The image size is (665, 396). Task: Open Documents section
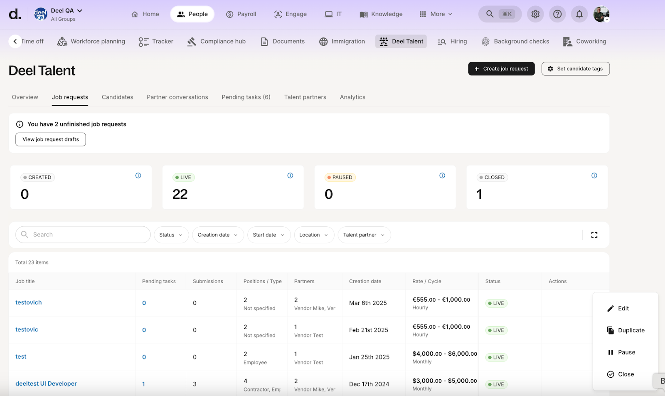(282, 41)
